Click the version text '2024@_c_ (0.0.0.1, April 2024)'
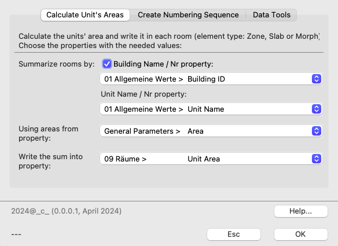Image resolution: width=338 pixels, height=246 pixels. [x=67, y=211]
